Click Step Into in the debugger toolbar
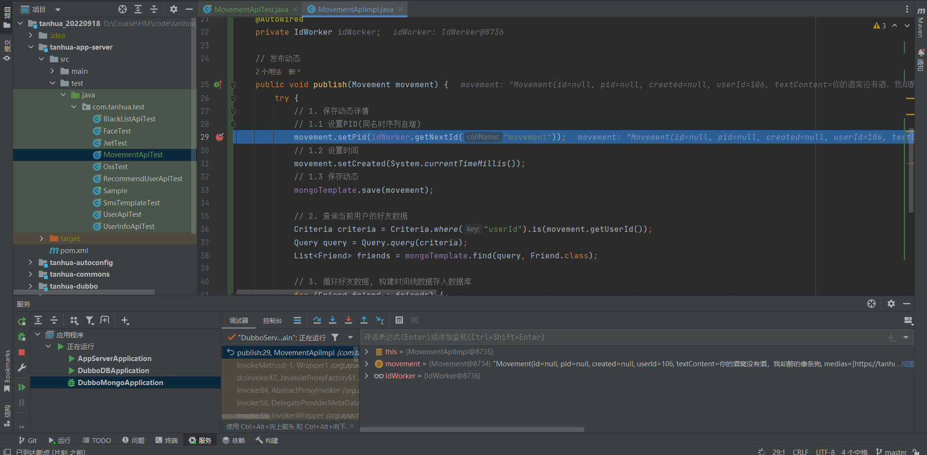Screen dimensions: 927x455 point(333,320)
